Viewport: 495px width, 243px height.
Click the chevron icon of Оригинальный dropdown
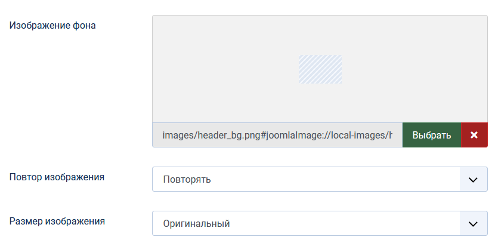click(474, 223)
